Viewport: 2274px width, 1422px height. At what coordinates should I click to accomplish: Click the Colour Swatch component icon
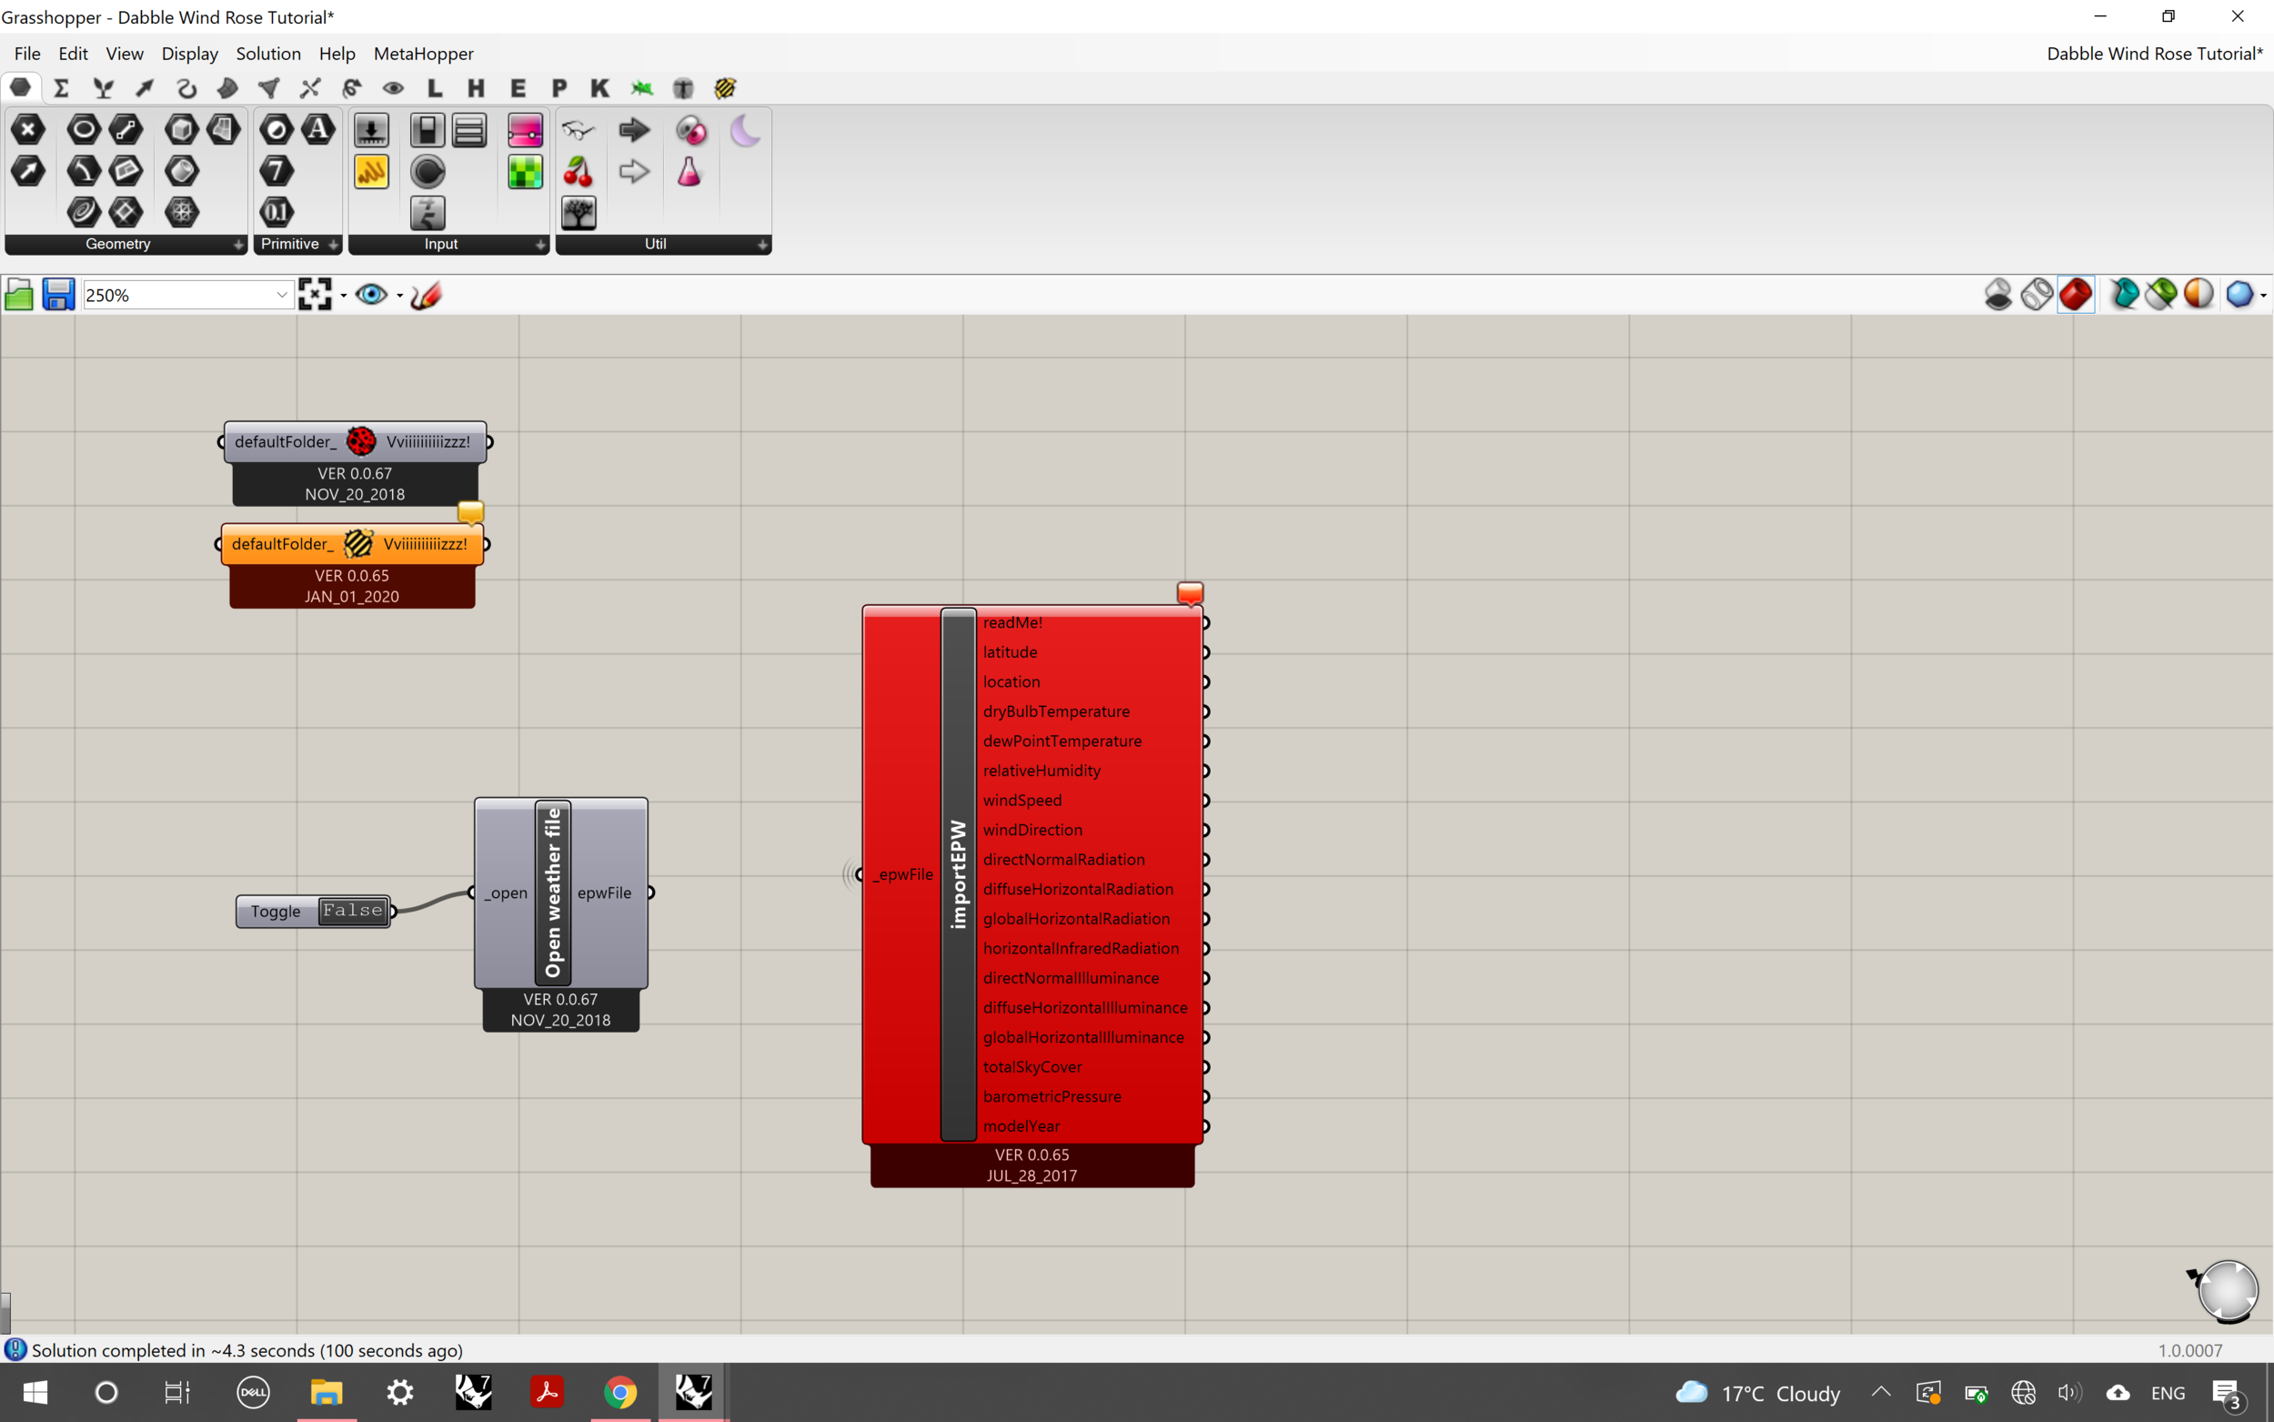coord(525,172)
